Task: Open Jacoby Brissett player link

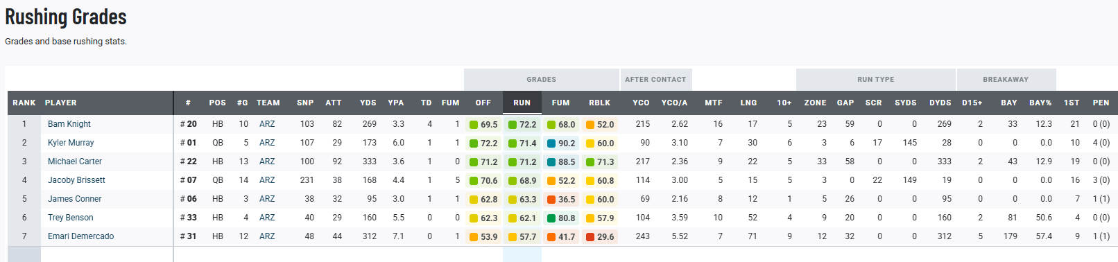Action: coord(76,180)
